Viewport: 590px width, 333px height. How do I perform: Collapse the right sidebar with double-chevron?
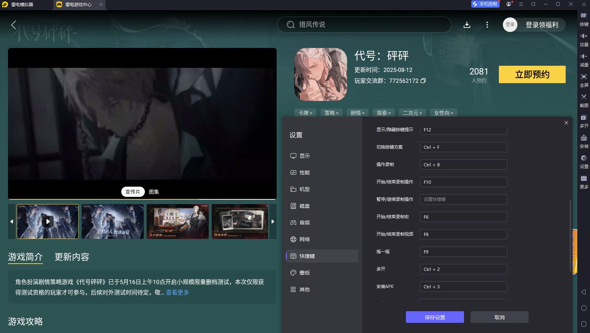pos(584,4)
